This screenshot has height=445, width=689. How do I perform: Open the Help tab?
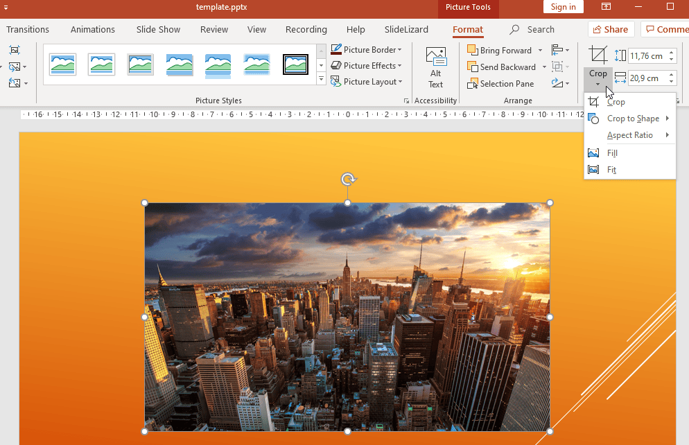[x=356, y=29]
